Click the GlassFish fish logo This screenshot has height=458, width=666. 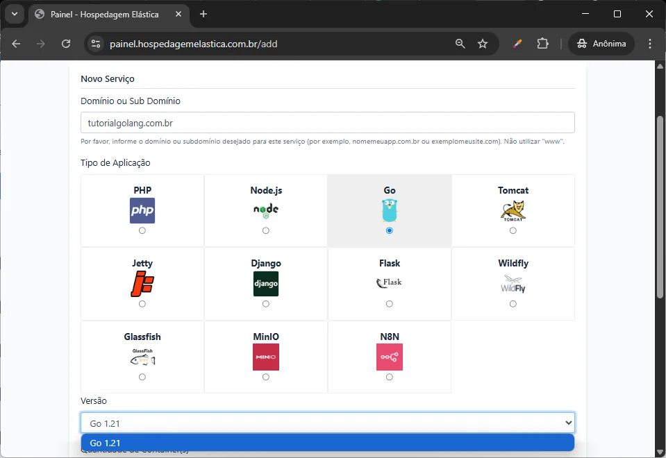coord(142,357)
